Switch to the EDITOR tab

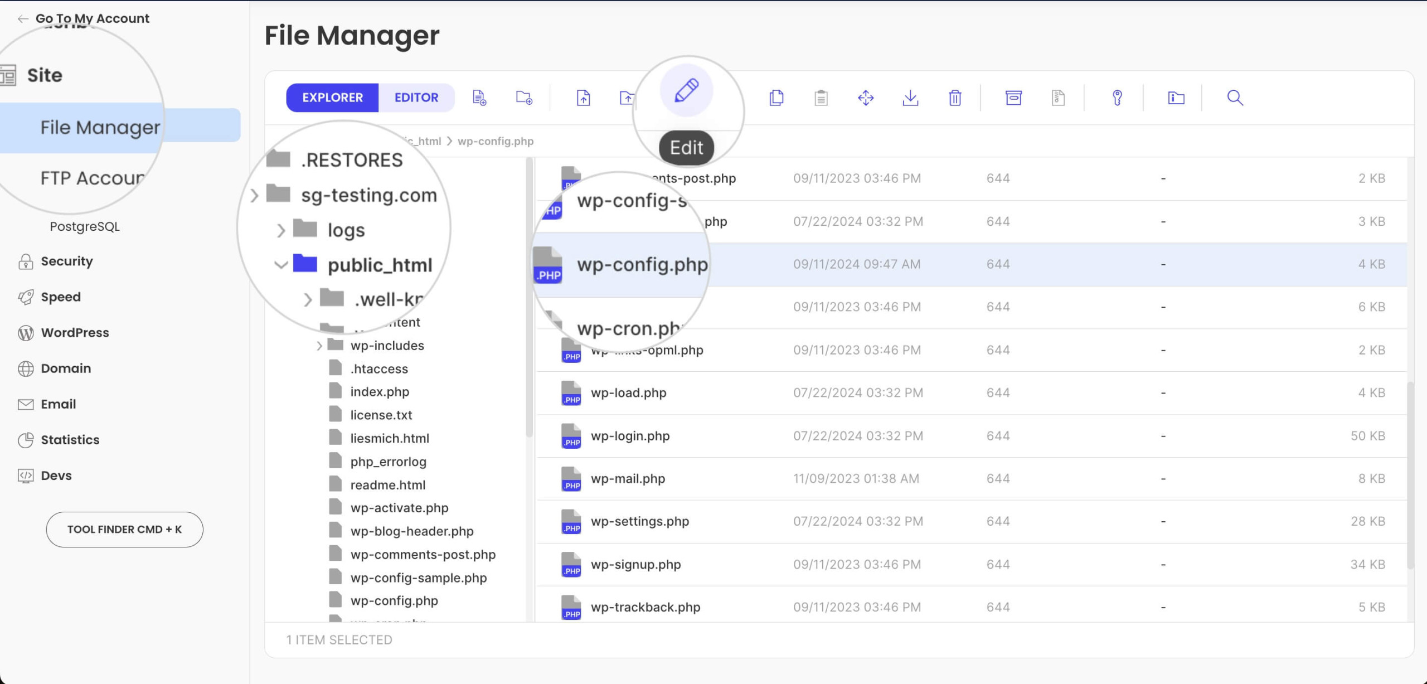click(416, 98)
